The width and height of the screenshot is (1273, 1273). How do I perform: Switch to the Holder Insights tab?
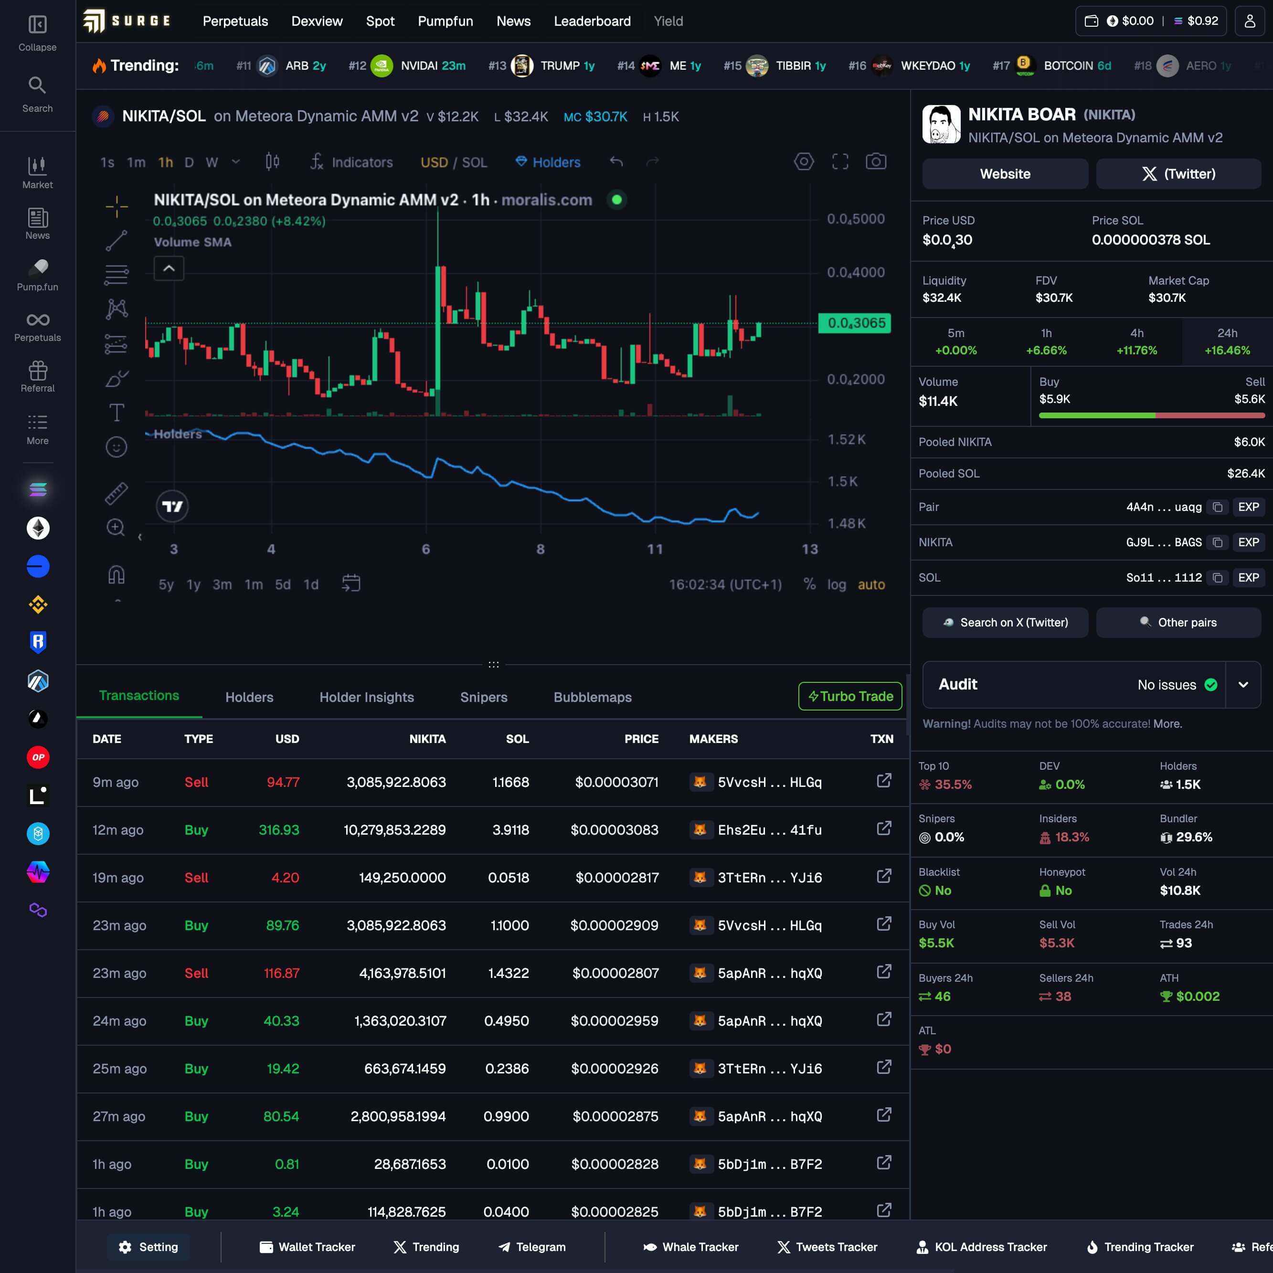click(366, 697)
